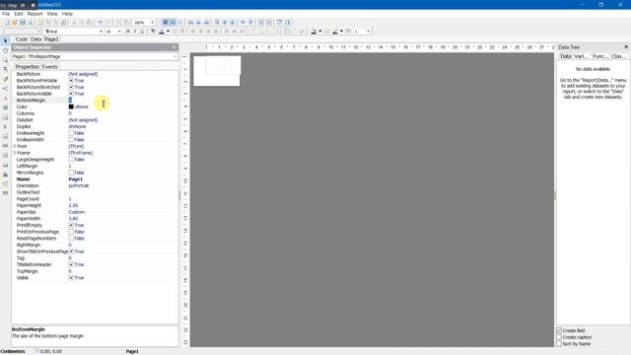This screenshot has width=631, height=355.
Task: Check the EndlessHeight checkbox
Action: click(71, 133)
